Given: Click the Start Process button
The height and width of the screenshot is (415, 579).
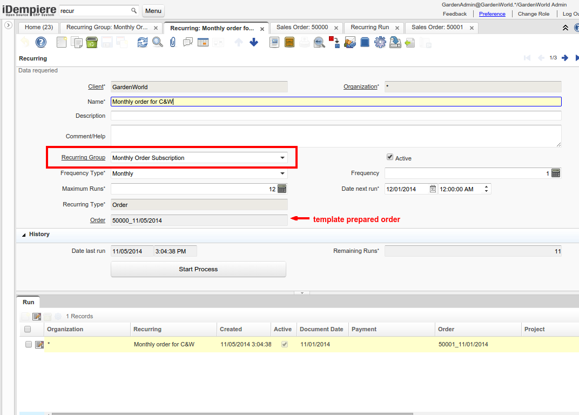Looking at the screenshot, I should click(x=198, y=269).
